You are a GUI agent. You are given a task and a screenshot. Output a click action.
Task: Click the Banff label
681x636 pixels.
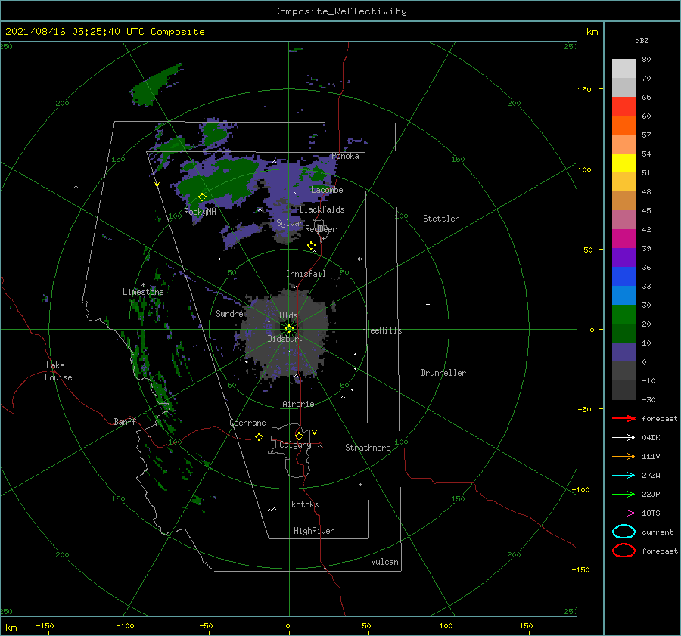coord(125,421)
